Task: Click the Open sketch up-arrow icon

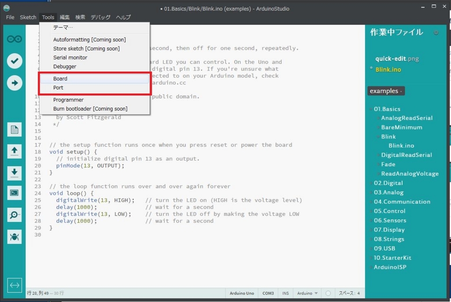Action: (x=15, y=151)
